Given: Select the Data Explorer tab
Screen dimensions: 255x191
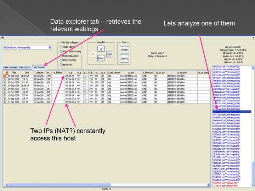Looking at the screenshot, I should point(39,67).
